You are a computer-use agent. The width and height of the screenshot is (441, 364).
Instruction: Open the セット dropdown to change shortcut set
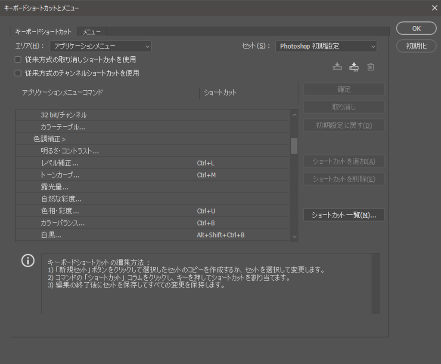coord(326,46)
